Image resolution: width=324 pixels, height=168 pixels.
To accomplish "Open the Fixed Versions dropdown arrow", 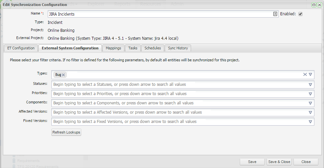I will (x=310, y=122).
